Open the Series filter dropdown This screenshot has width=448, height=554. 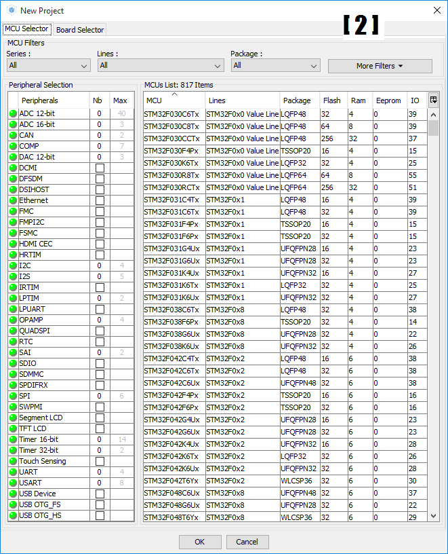[x=48, y=66]
